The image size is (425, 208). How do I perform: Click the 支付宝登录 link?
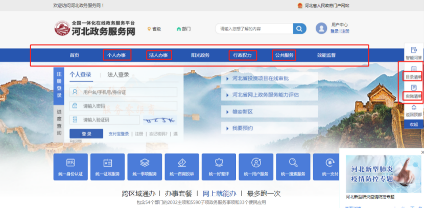coord(119,134)
